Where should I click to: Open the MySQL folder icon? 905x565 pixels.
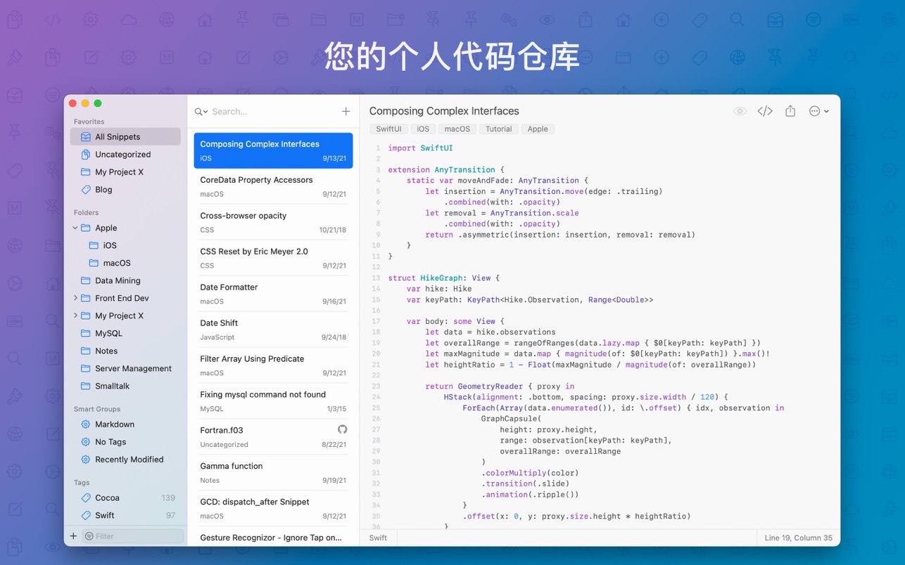click(85, 333)
